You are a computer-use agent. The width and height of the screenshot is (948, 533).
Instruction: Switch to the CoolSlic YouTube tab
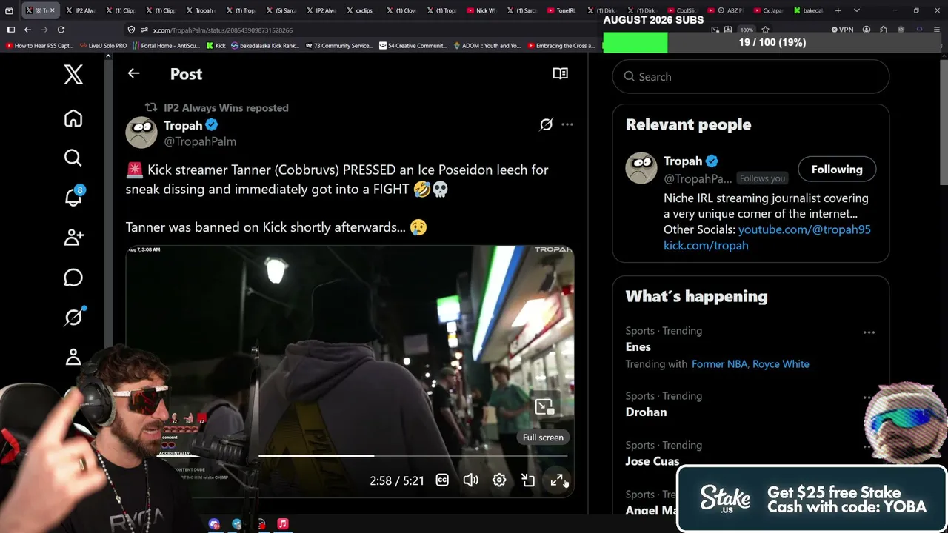click(681, 10)
